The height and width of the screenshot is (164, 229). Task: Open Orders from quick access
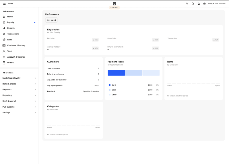click(11, 63)
